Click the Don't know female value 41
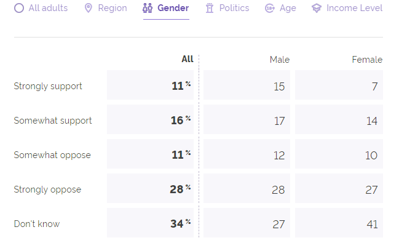The height and width of the screenshot is (243, 399). tap(372, 224)
